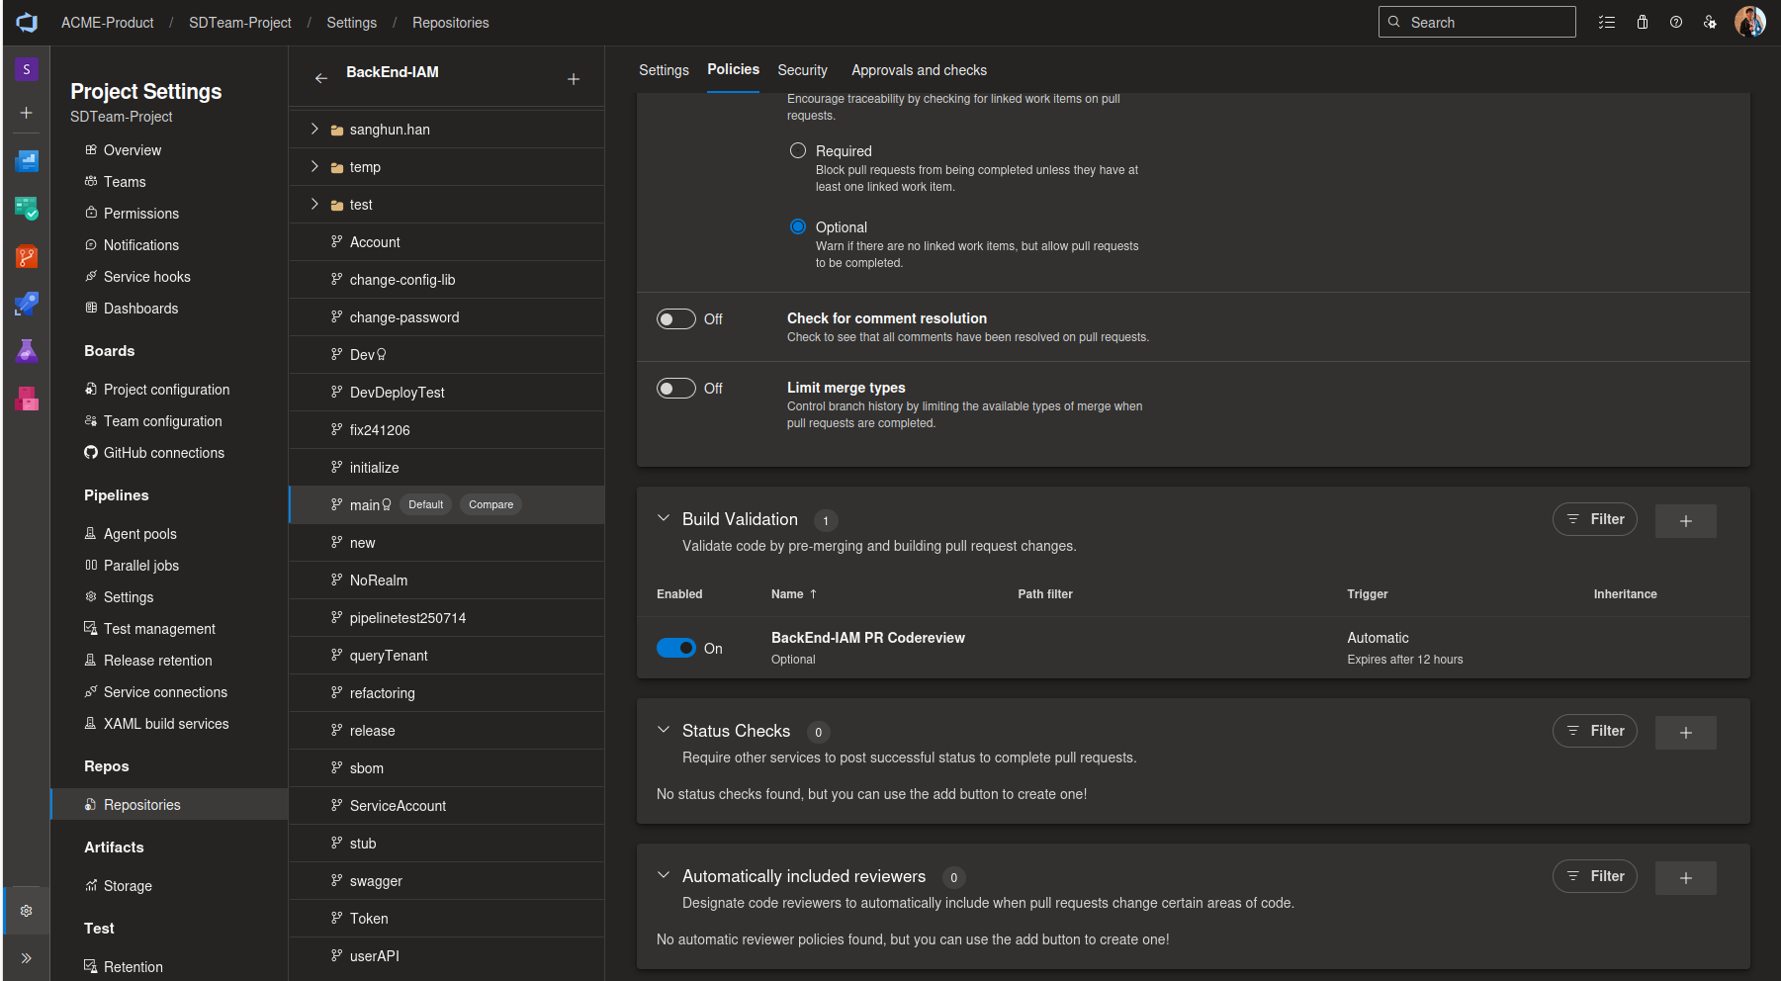
Task: Click the back arrow beside BackEnd-IAM
Action: 320,78
